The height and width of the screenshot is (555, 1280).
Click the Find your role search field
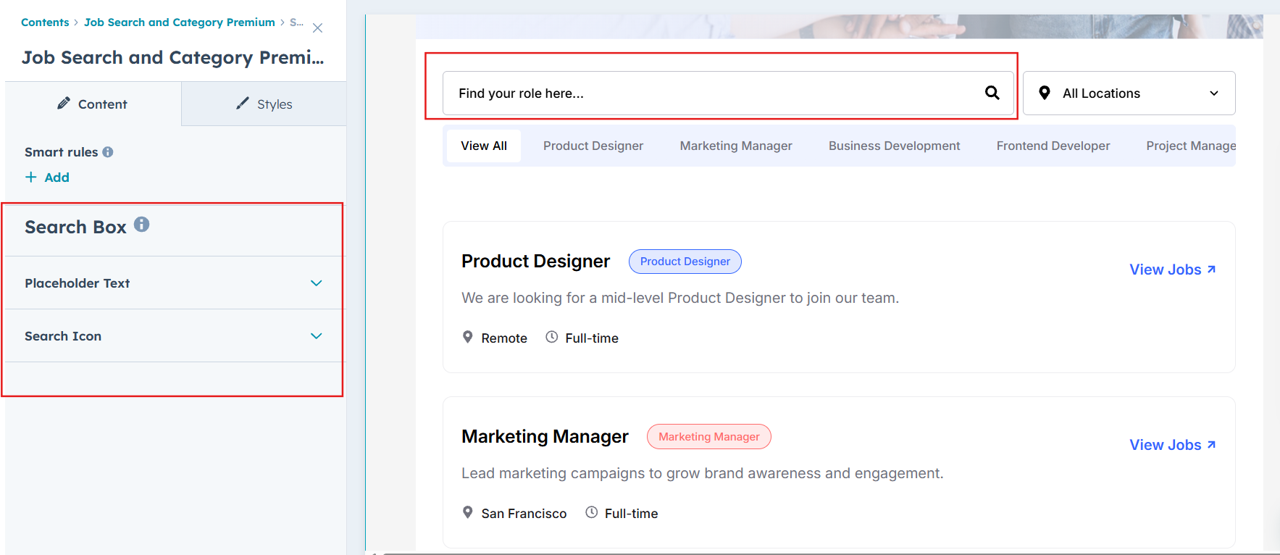click(x=710, y=93)
